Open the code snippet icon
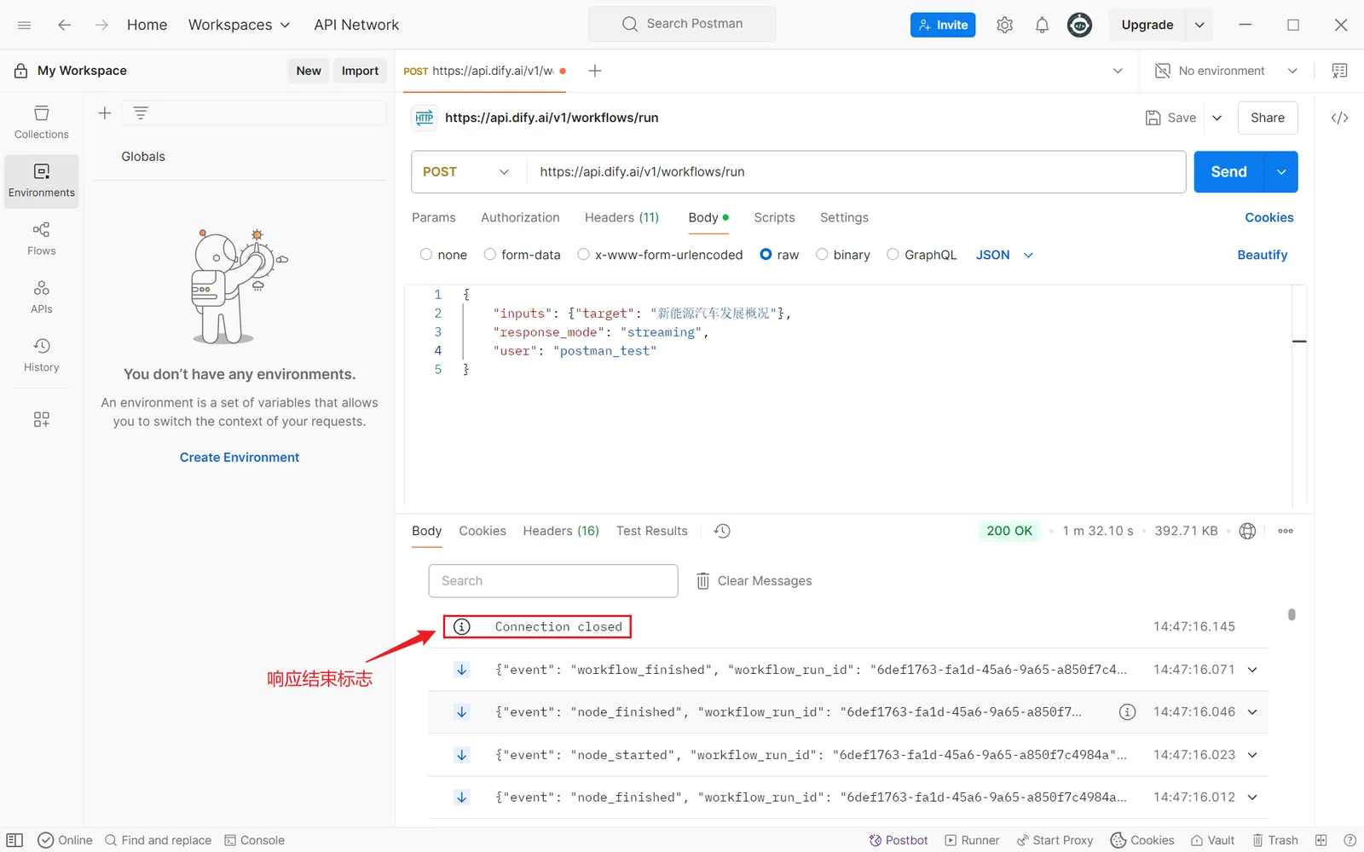Viewport: 1364px width, 852px height. [1339, 118]
